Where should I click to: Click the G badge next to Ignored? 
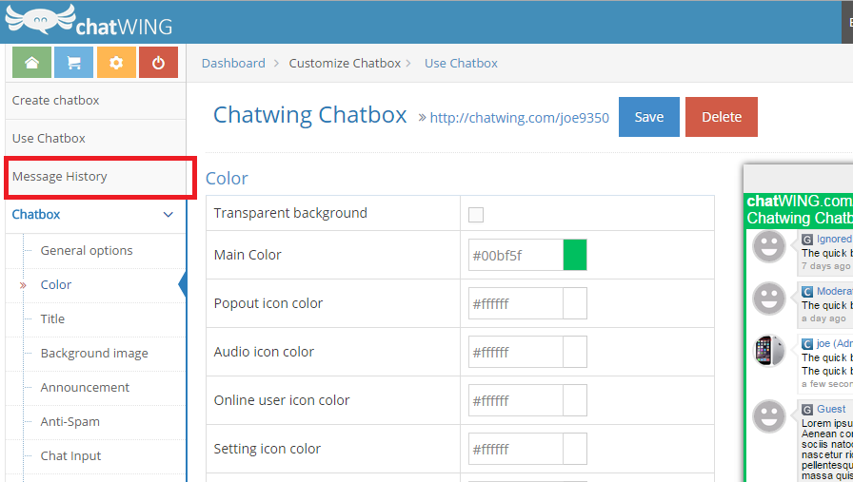pos(807,240)
